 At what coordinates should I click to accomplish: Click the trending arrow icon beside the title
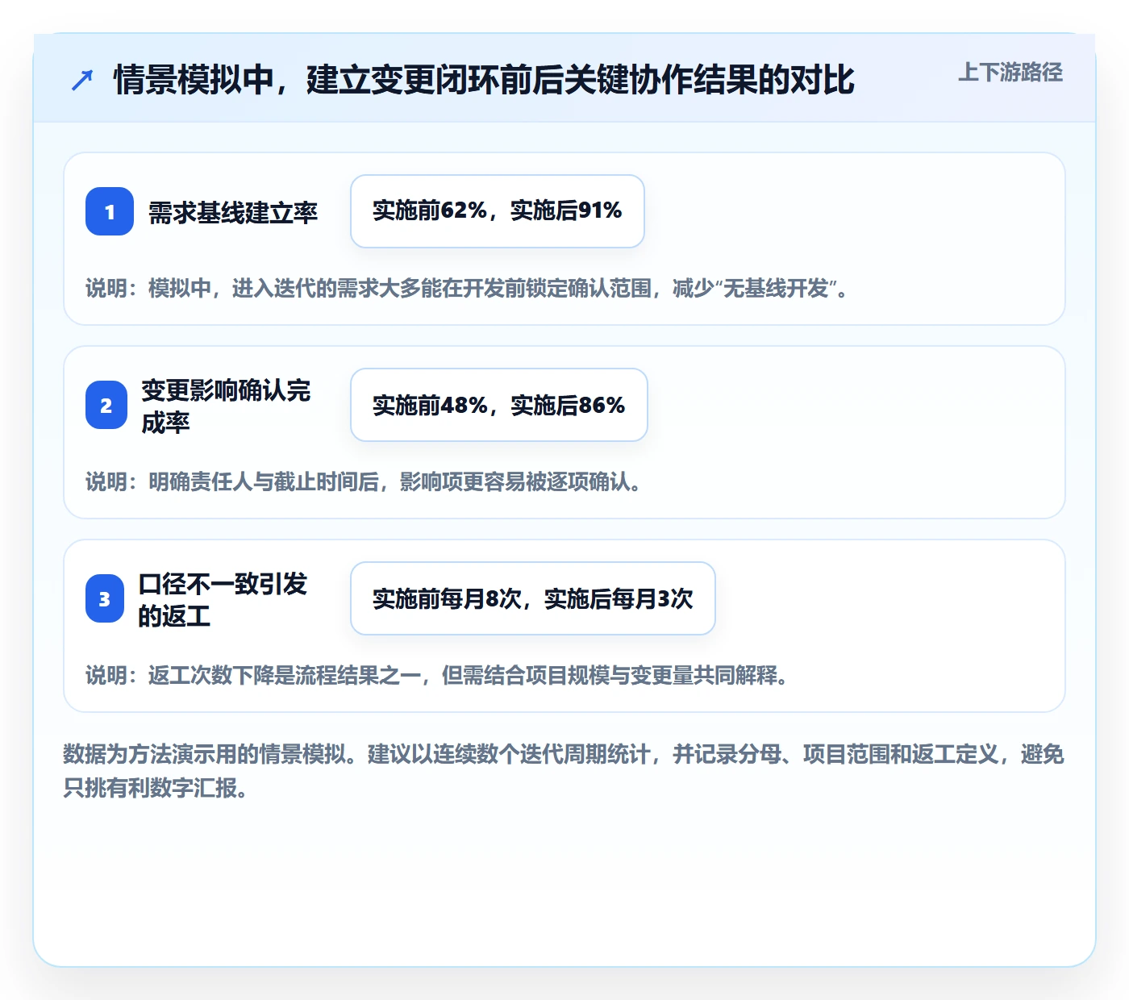click(82, 81)
